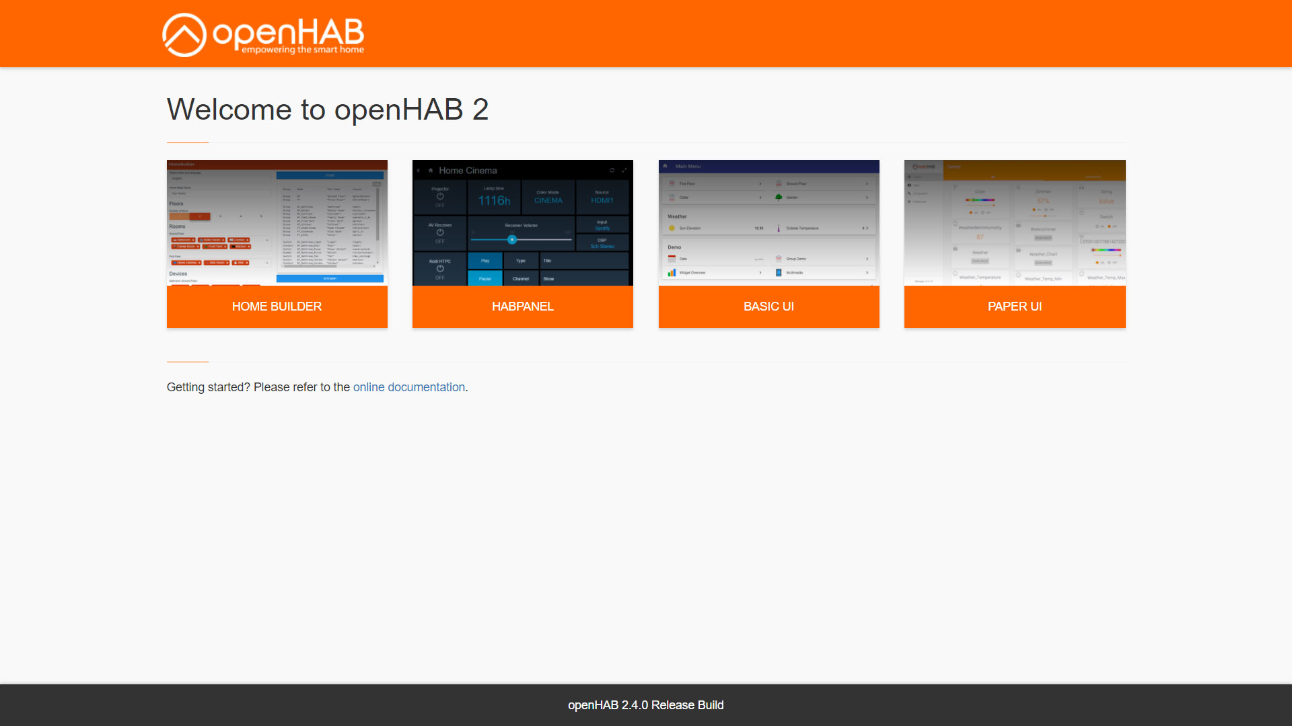Launch the PAPER UI tile label
Image resolution: width=1292 pixels, height=726 pixels.
tap(1015, 307)
